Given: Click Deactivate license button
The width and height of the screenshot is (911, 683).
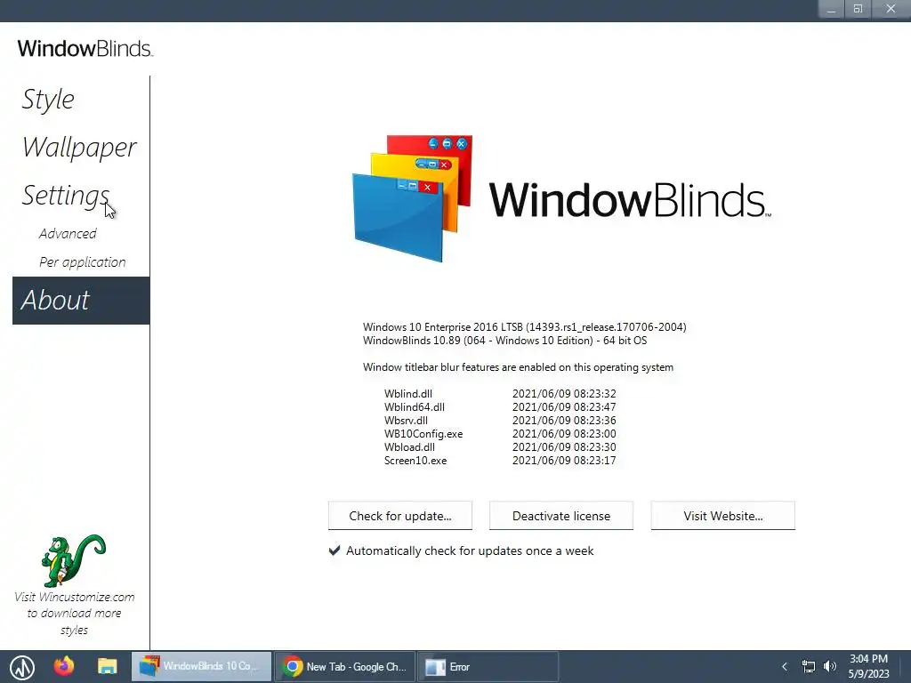Looking at the screenshot, I should click(x=561, y=516).
